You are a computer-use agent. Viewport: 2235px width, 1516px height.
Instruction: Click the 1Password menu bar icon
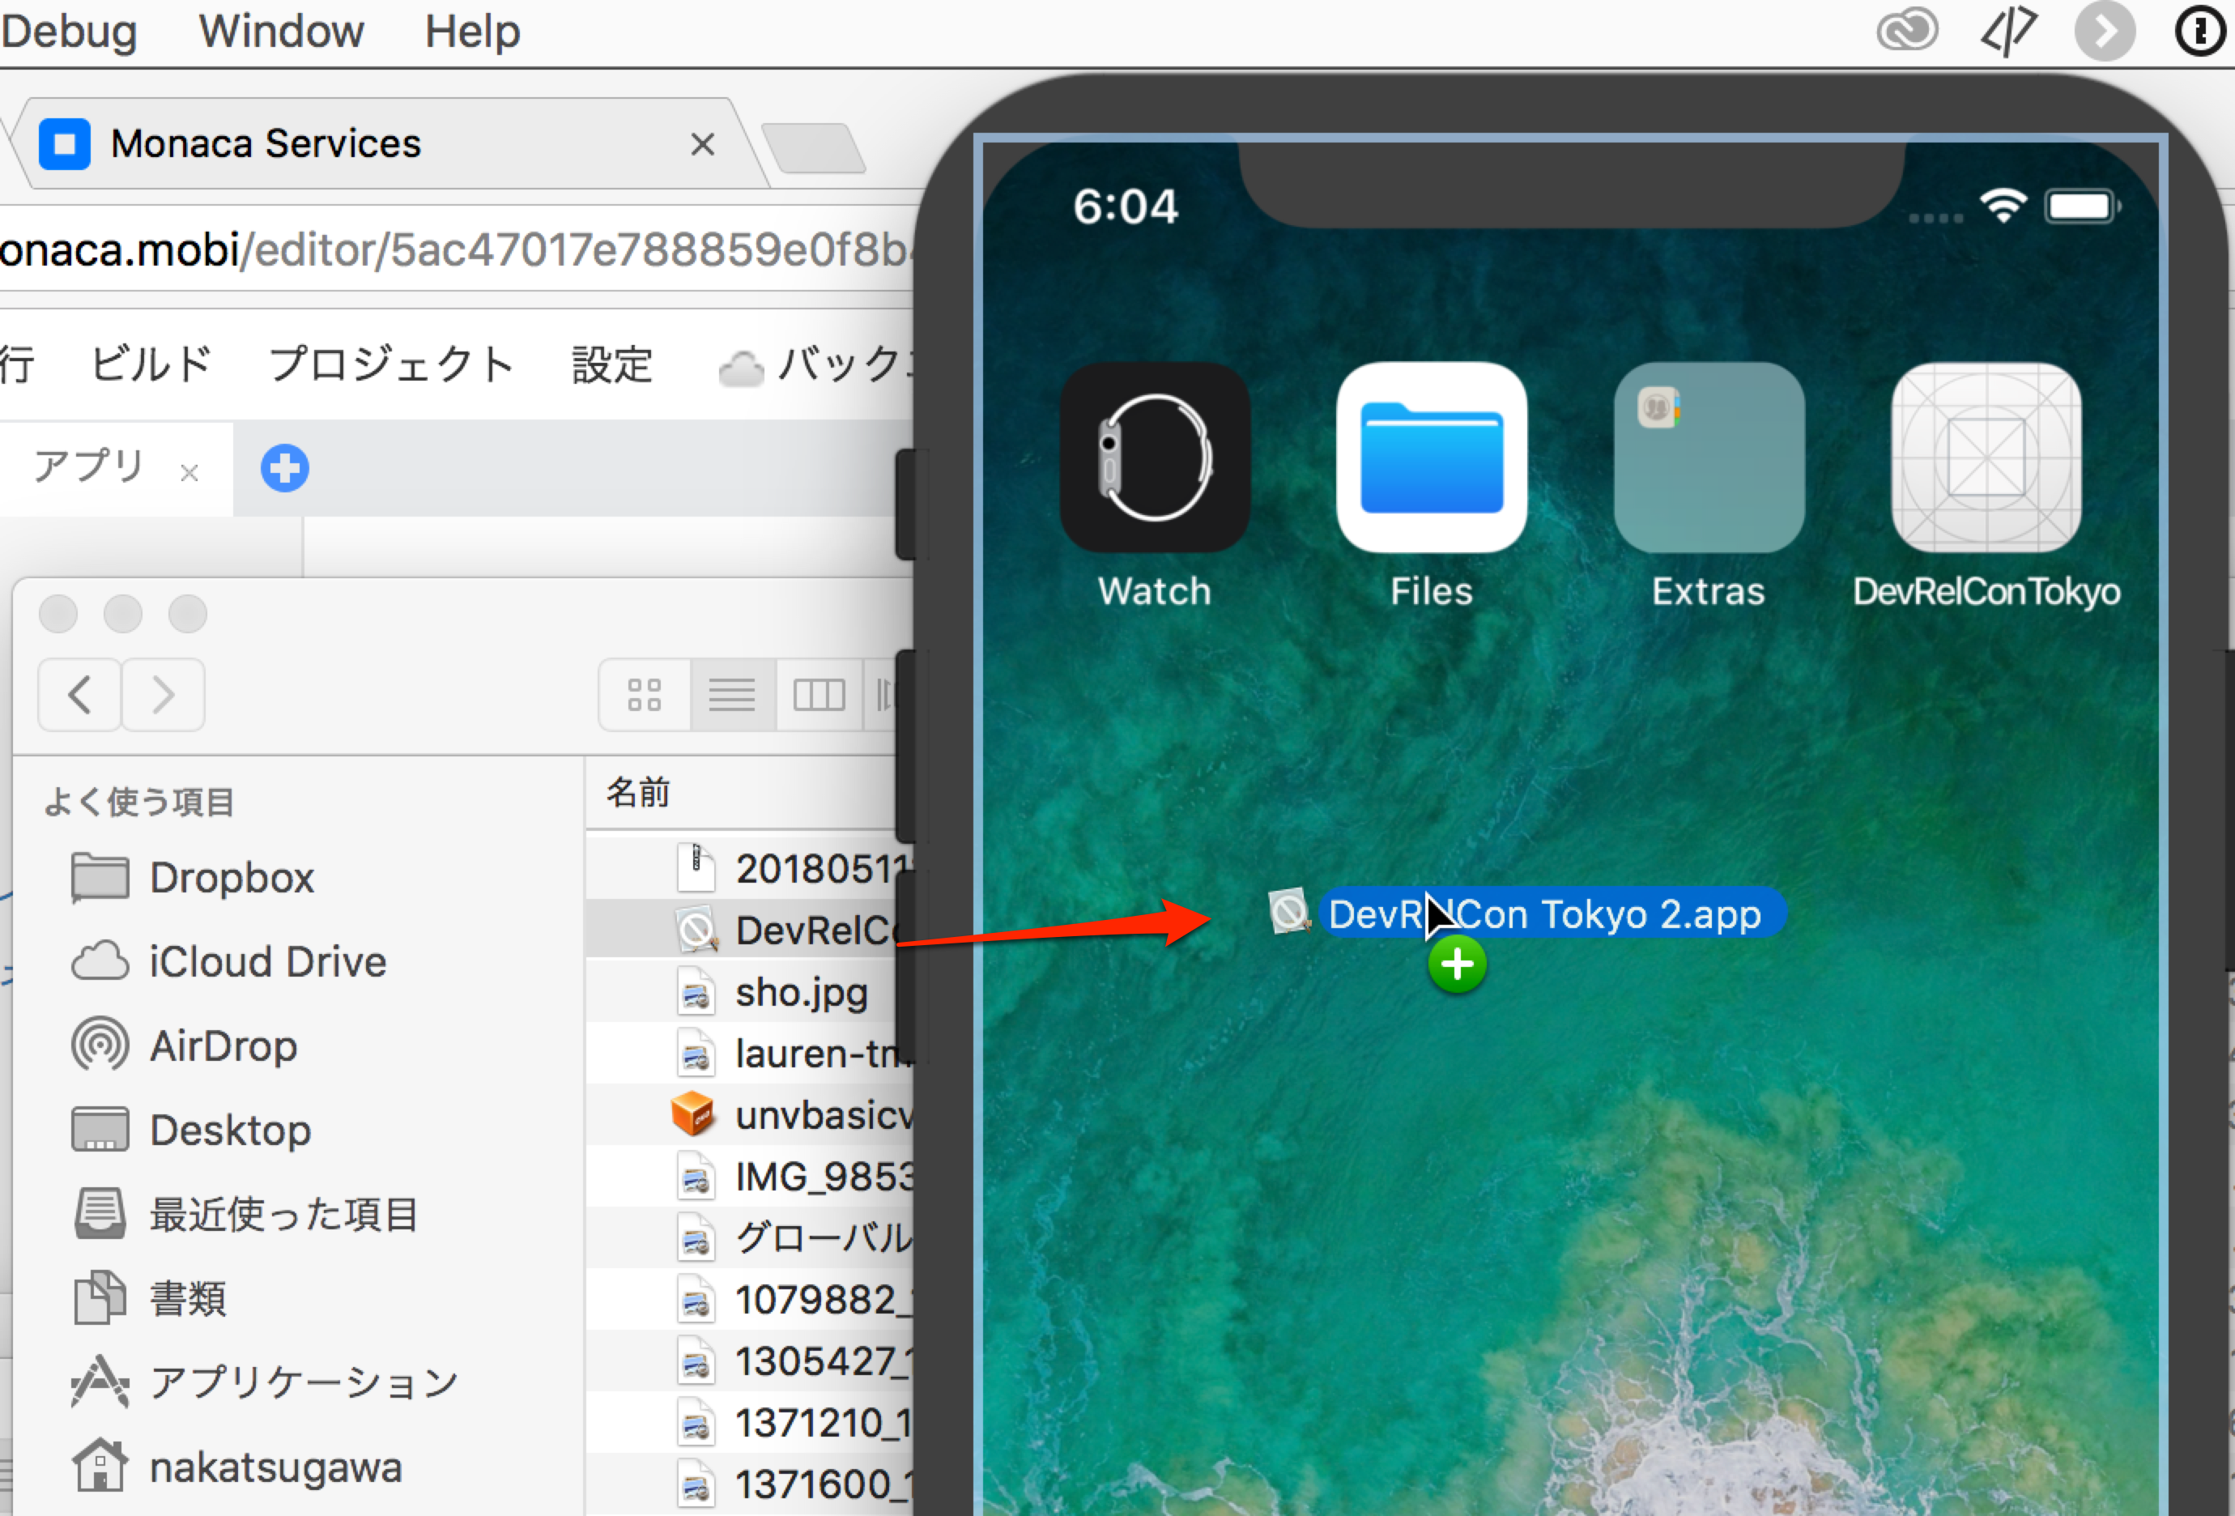click(x=2200, y=31)
